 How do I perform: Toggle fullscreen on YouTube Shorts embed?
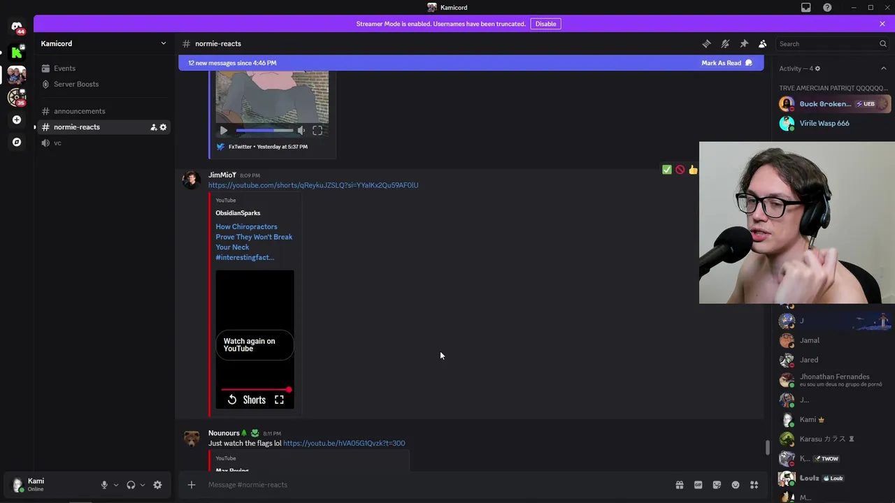tap(279, 400)
